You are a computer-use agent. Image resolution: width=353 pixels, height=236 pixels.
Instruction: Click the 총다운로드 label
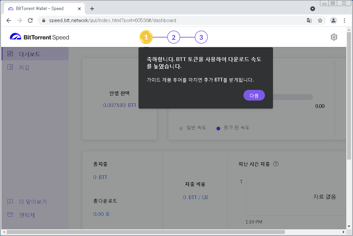click(x=105, y=201)
